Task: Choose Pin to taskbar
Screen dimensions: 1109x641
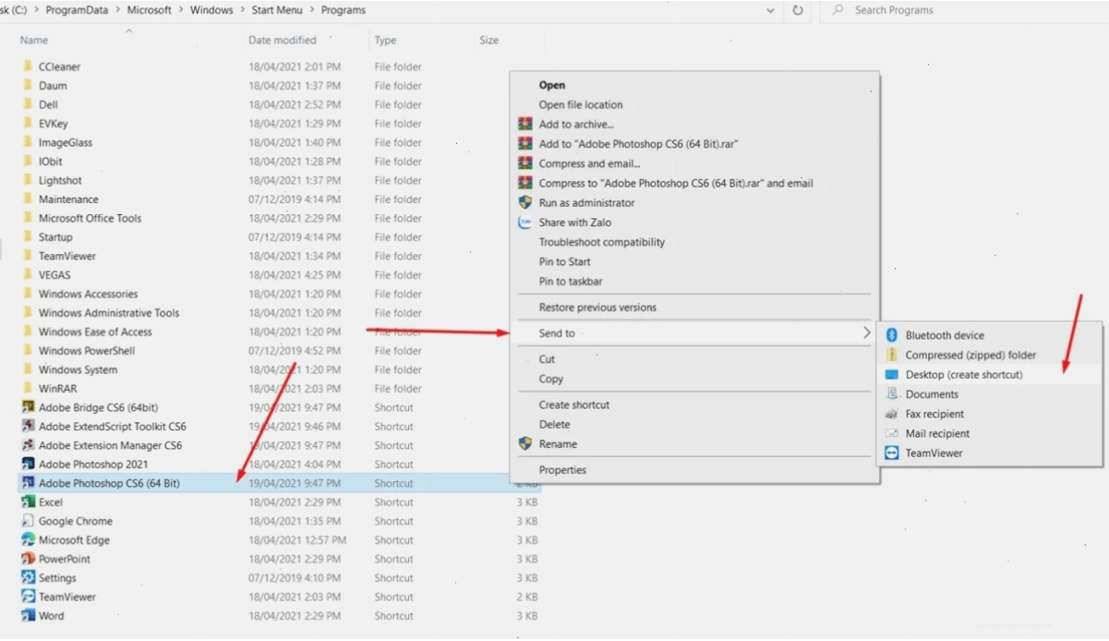Action: [x=571, y=282]
